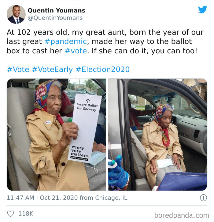Click the Twitter bird logo
Viewport: 214px width, 222px height.
click(202, 9)
